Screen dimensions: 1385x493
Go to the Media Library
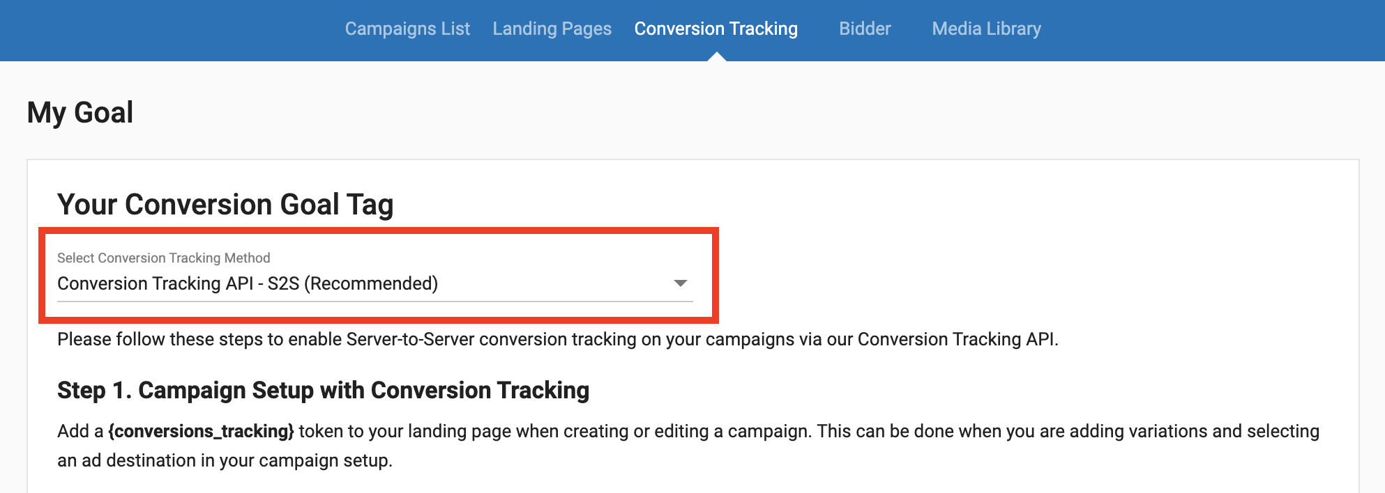click(985, 29)
